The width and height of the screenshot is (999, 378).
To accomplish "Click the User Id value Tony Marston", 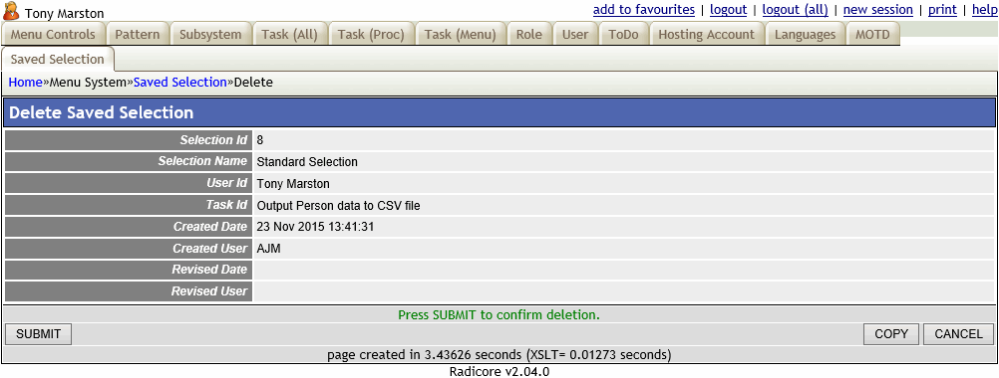I will tap(294, 184).
